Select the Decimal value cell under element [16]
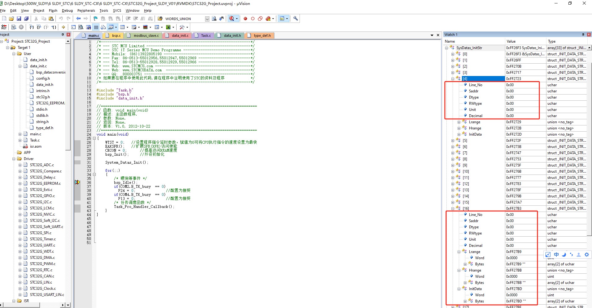 (525, 246)
